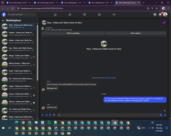Open the Mang conversation

(x=18, y=118)
